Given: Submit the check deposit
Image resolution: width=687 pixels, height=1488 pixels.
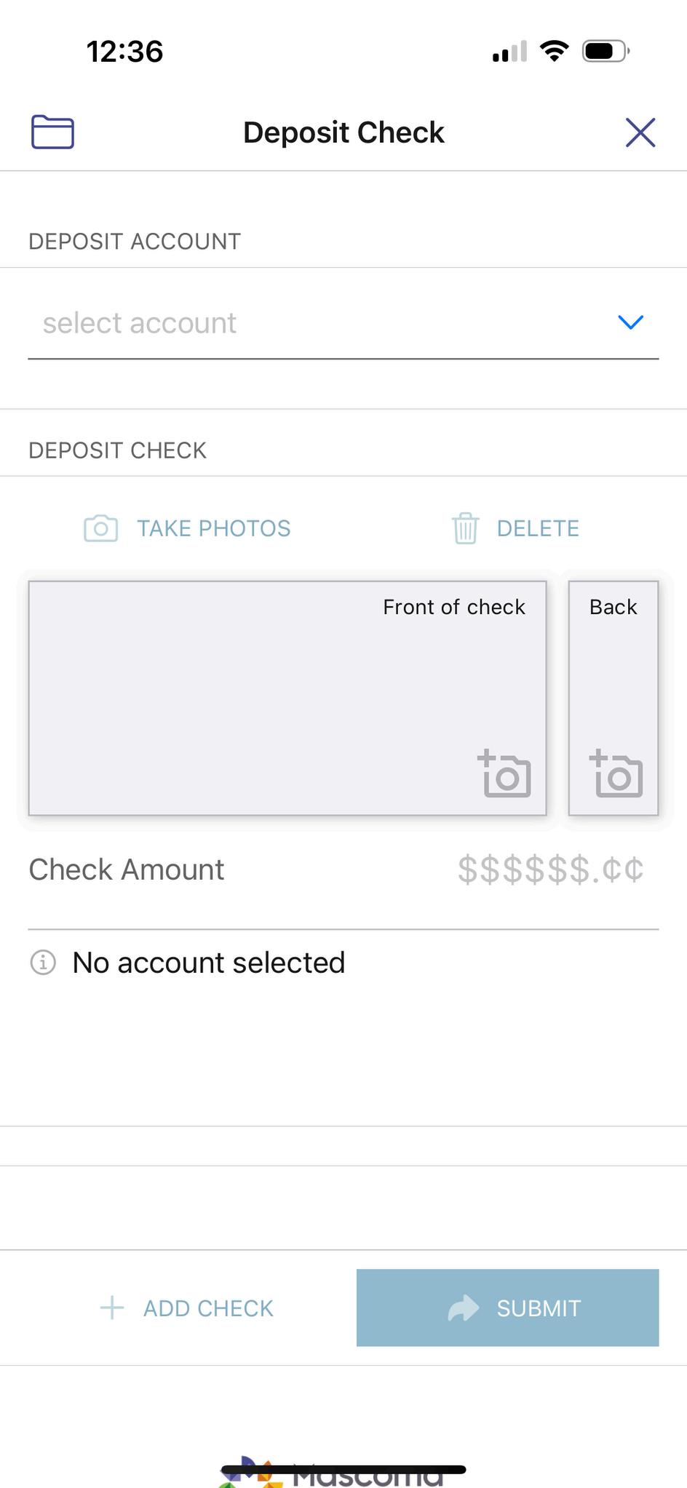Looking at the screenshot, I should [508, 1308].
